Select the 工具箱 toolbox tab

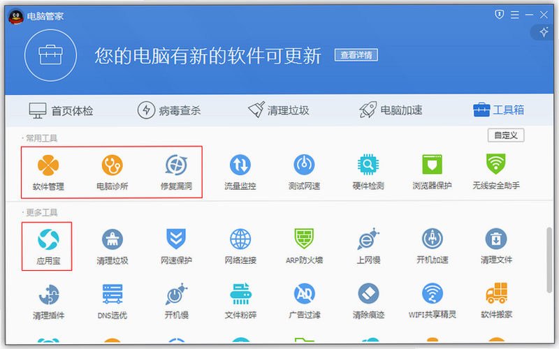499,110
